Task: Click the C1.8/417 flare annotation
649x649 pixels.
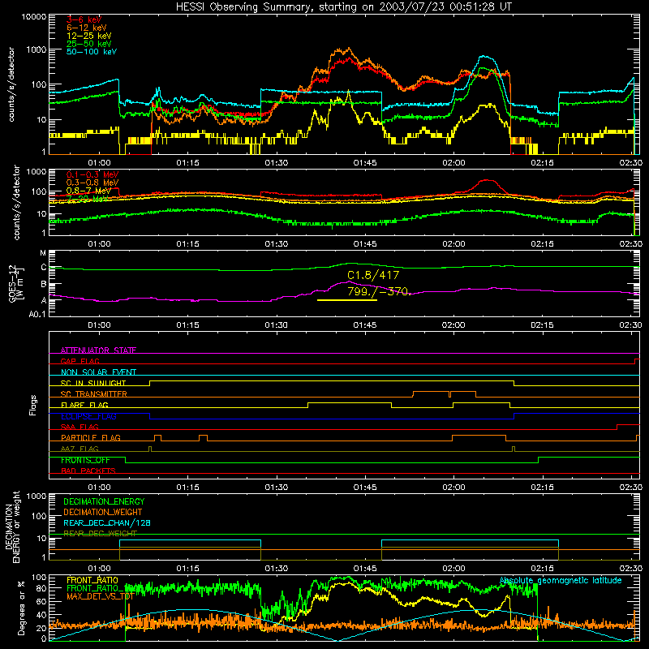Action: coord(373,275)
